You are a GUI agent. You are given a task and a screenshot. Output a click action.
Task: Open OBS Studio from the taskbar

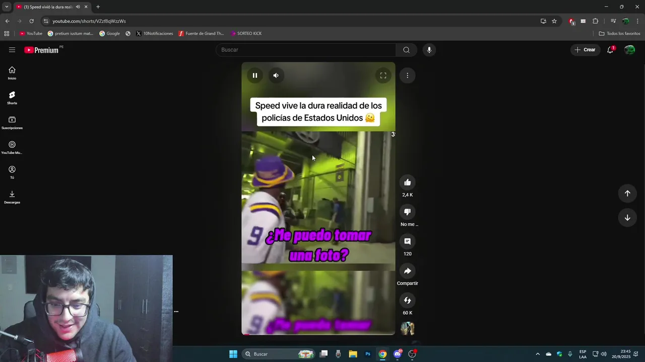click(412, 354)
